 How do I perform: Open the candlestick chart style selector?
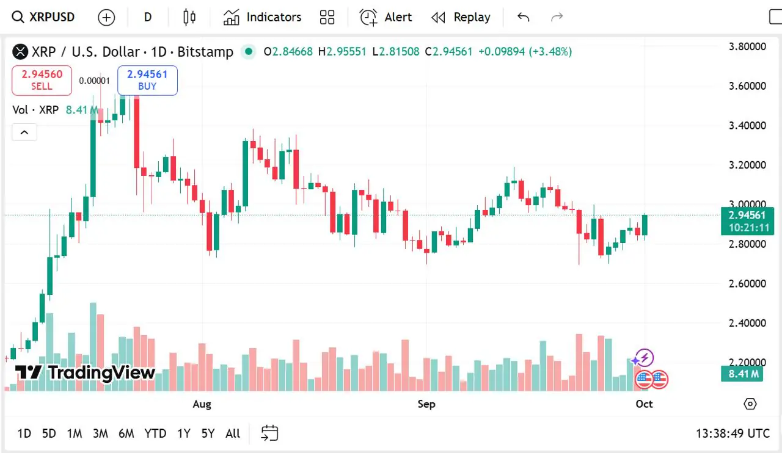[x=189, y=17]
